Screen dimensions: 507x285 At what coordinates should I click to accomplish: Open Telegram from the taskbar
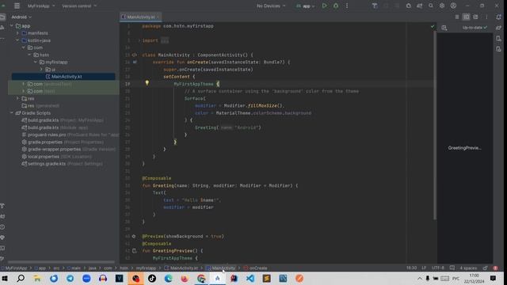tap(71, 278)
